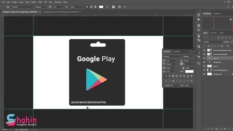This screenshot has width=233, height=131.
Task: Right align text in options bar
Action: pos(95,7)
